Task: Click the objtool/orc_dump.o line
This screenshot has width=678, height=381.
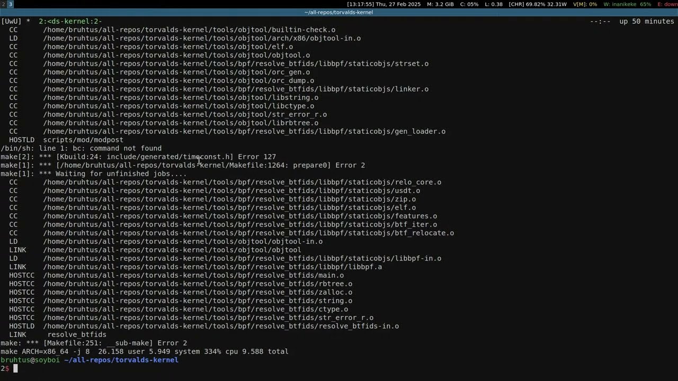Action: (162, 80)
